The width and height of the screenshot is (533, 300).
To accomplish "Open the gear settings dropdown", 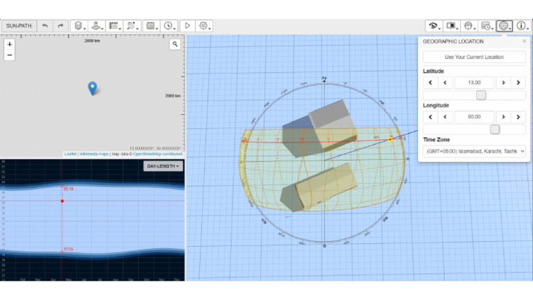I will (204, 26).
